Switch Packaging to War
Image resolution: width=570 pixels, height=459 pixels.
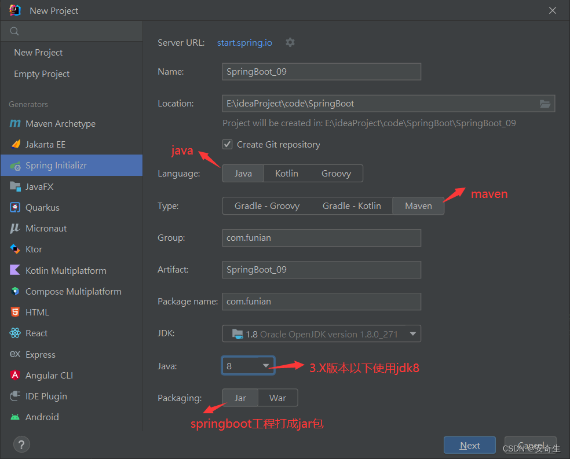(x=277, y=398)
